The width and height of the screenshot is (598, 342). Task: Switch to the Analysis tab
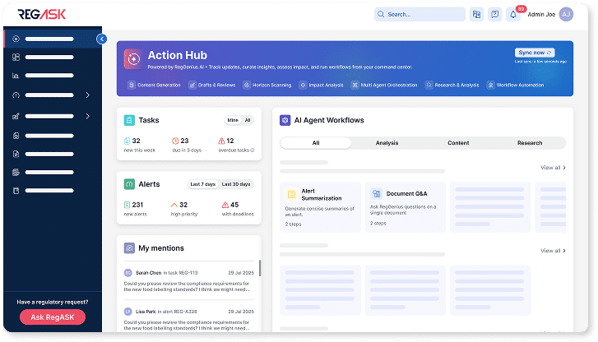tap(387, 143)
